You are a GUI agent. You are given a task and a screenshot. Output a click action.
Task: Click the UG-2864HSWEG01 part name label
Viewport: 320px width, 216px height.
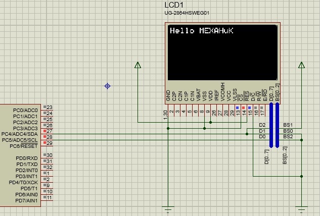[188, 13]
